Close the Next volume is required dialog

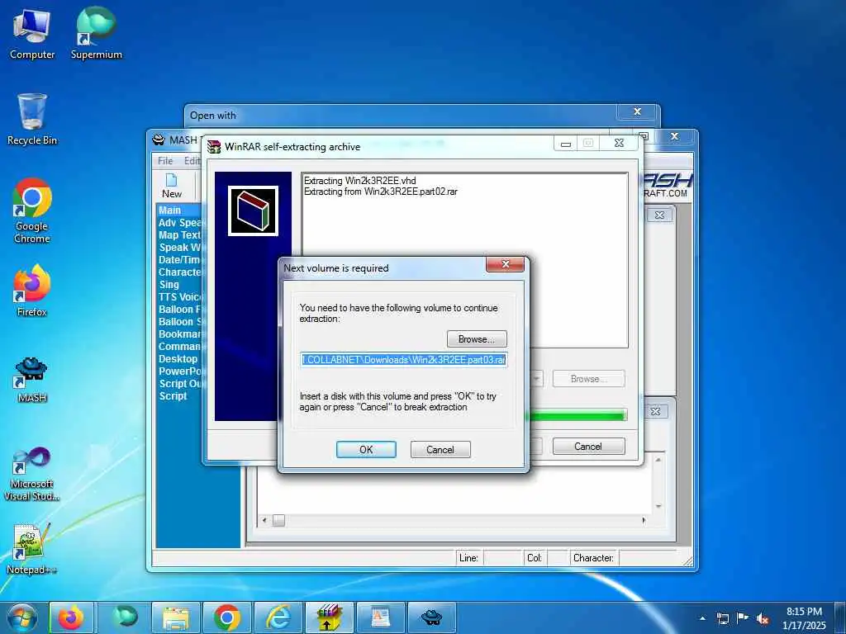pyautogui.click(x=505, y=264)
